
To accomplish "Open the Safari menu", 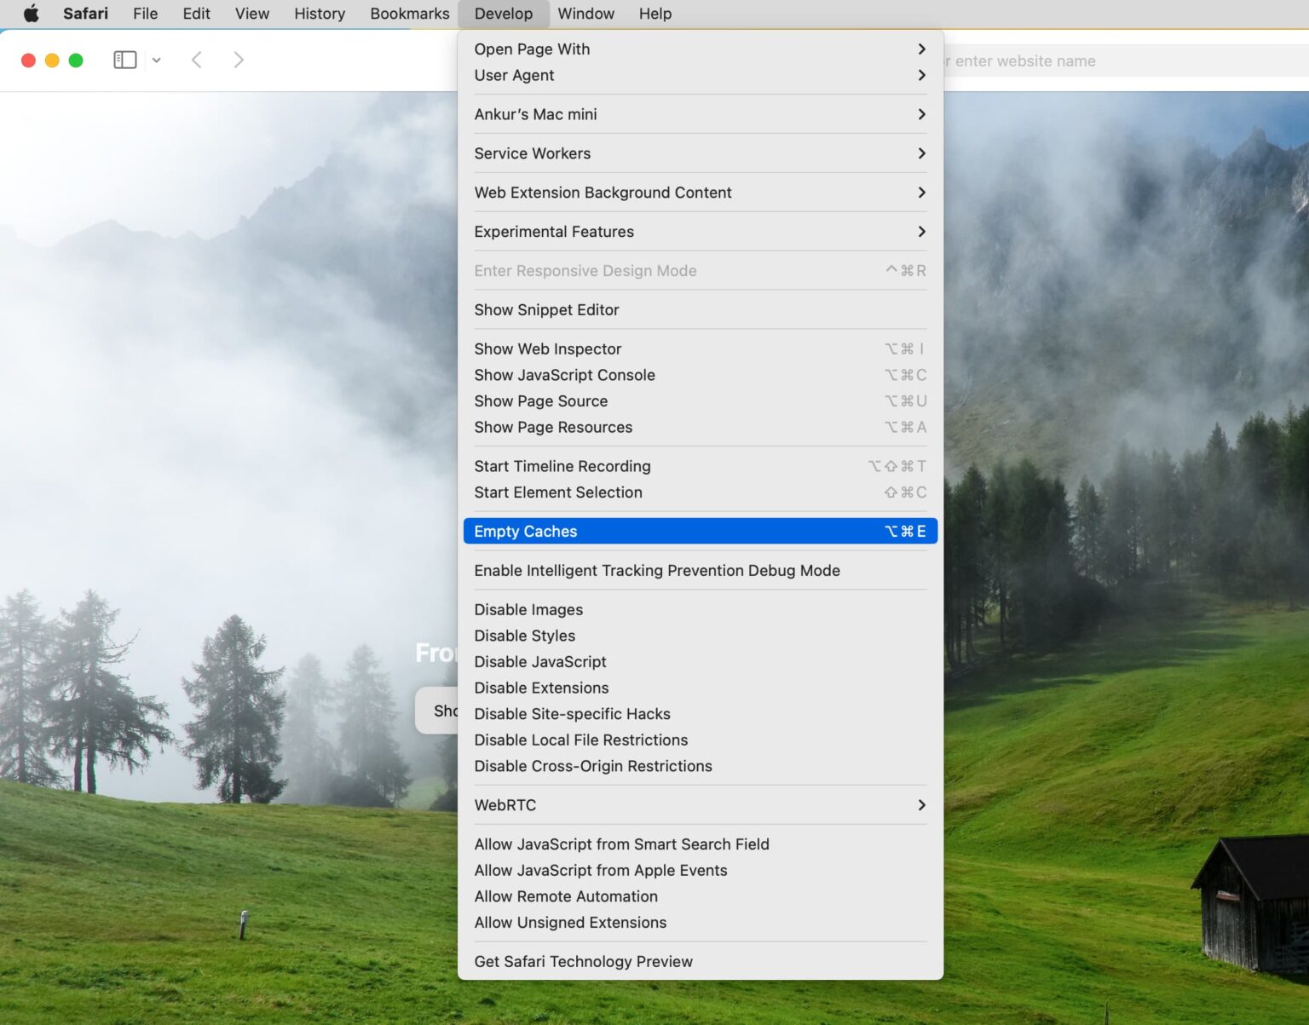I will 85,14.
